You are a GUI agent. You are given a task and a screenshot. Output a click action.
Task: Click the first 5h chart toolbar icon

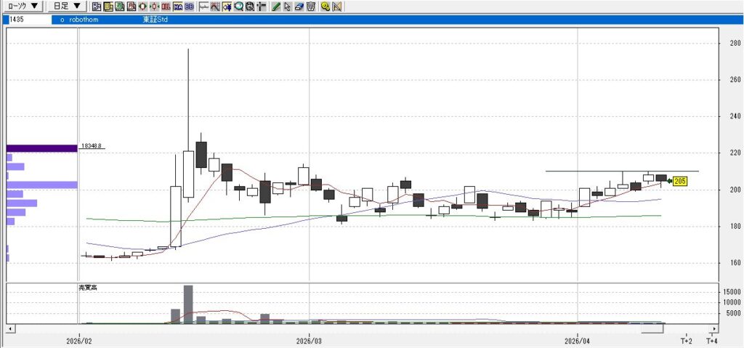tap(95, 7)
